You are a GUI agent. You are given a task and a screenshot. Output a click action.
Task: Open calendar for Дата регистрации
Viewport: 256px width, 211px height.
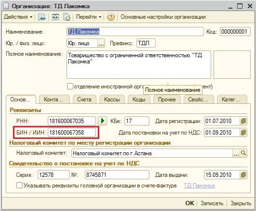point(243,121)
